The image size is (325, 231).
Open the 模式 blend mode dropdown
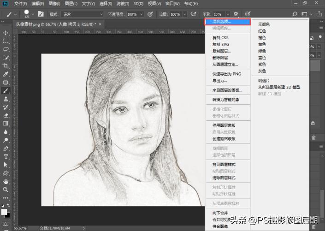83,14
